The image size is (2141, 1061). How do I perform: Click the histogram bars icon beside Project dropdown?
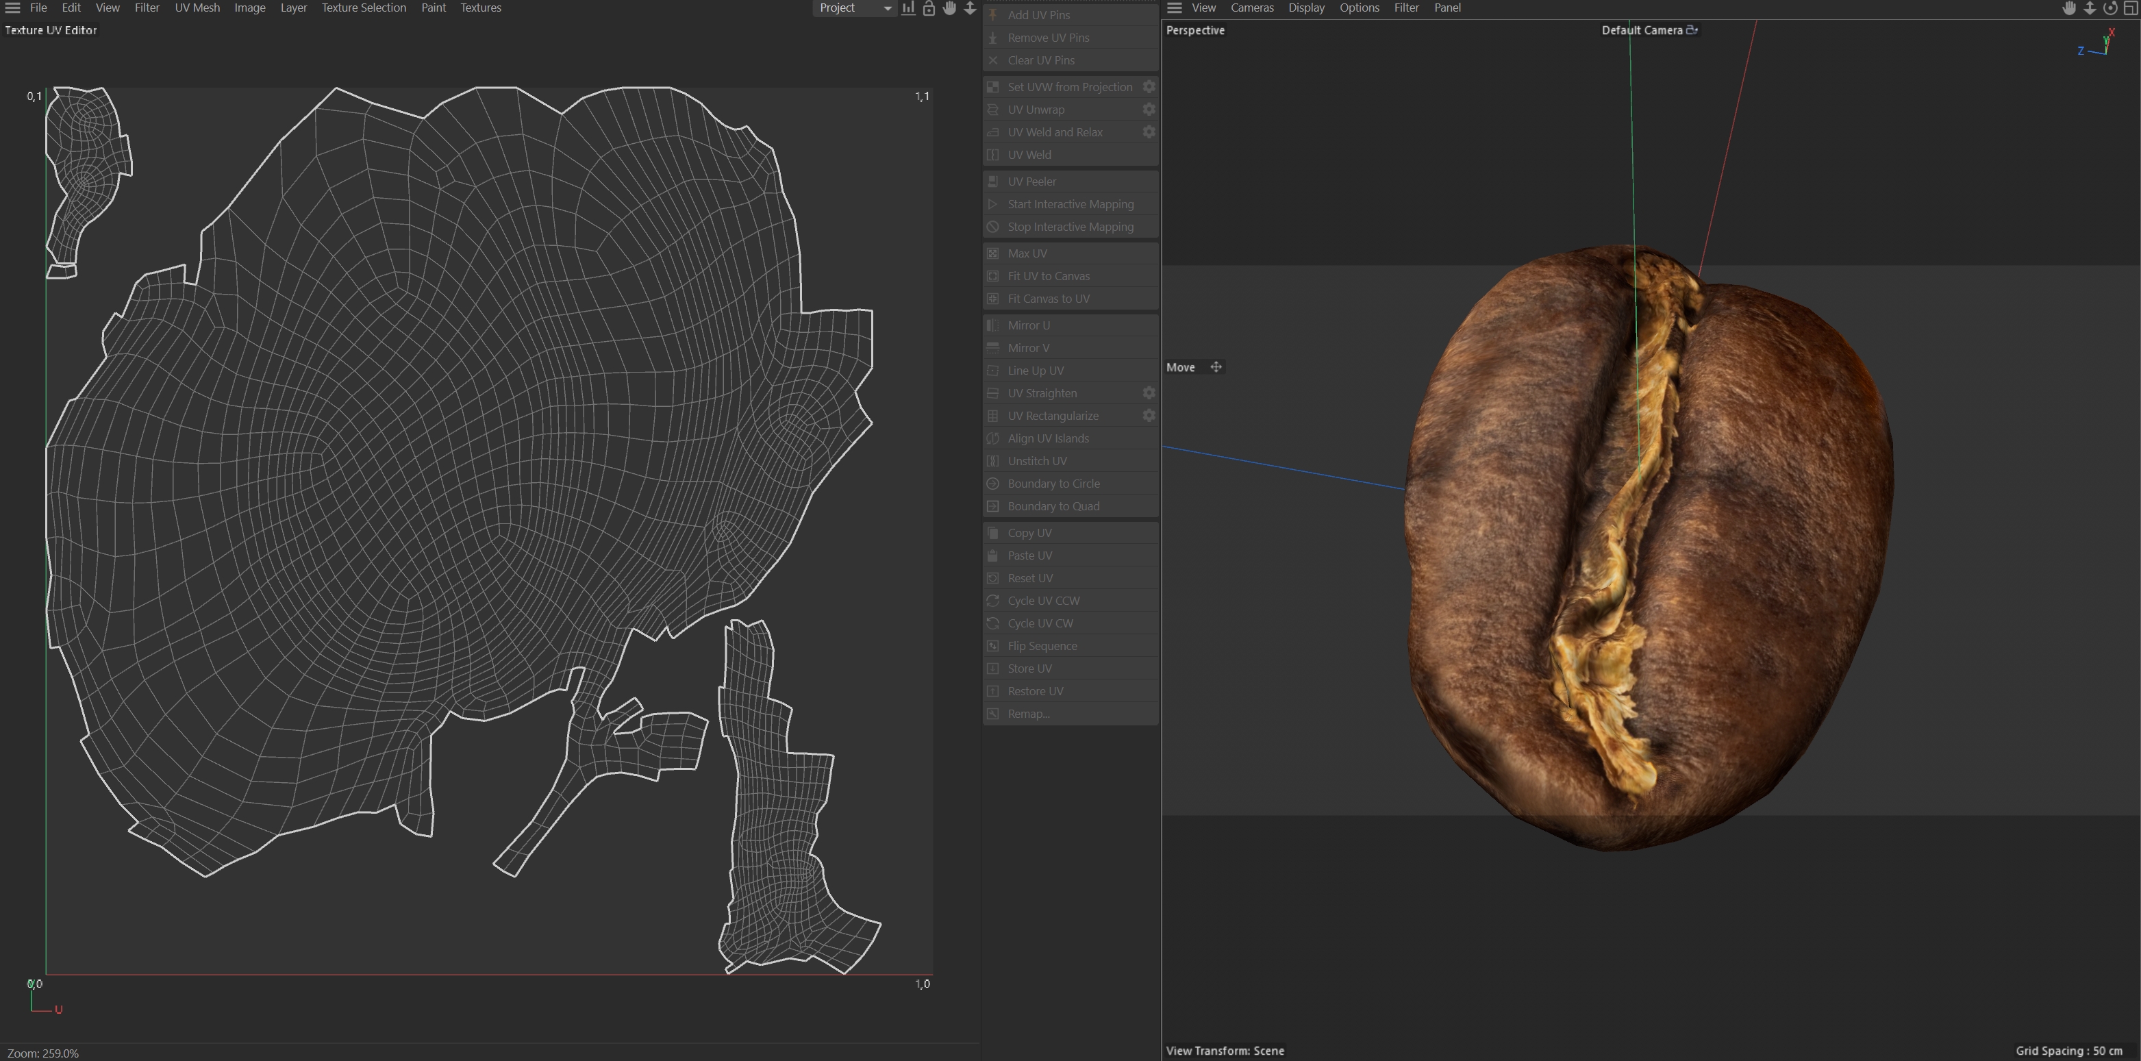coord(908,8)
